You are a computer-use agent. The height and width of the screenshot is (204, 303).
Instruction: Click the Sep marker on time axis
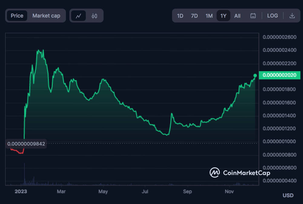(188, 192)
